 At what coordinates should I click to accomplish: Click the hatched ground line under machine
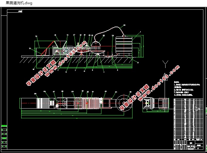point(77,59)
